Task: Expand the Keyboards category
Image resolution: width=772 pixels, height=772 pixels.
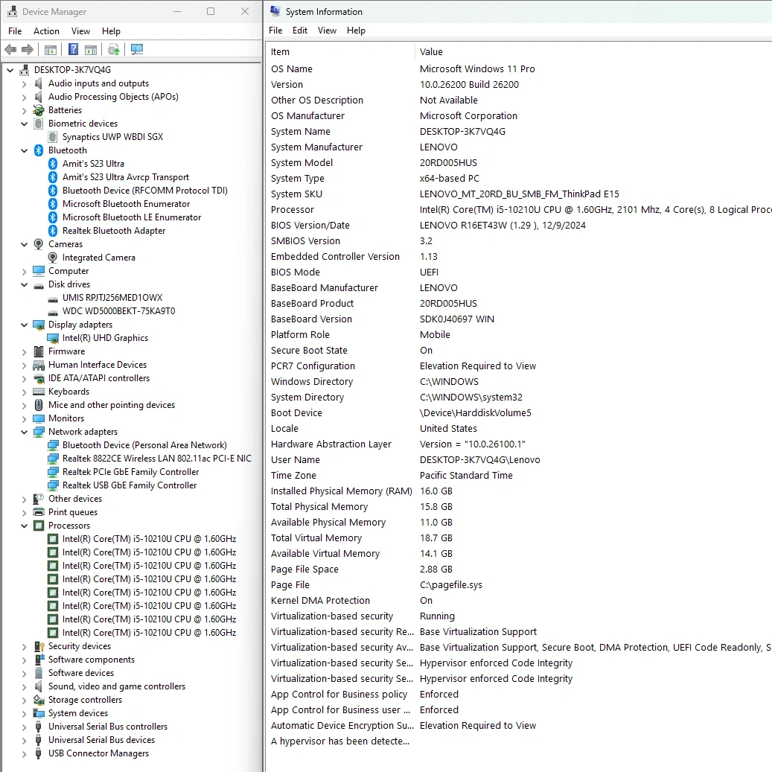Action: coord(25,392)
